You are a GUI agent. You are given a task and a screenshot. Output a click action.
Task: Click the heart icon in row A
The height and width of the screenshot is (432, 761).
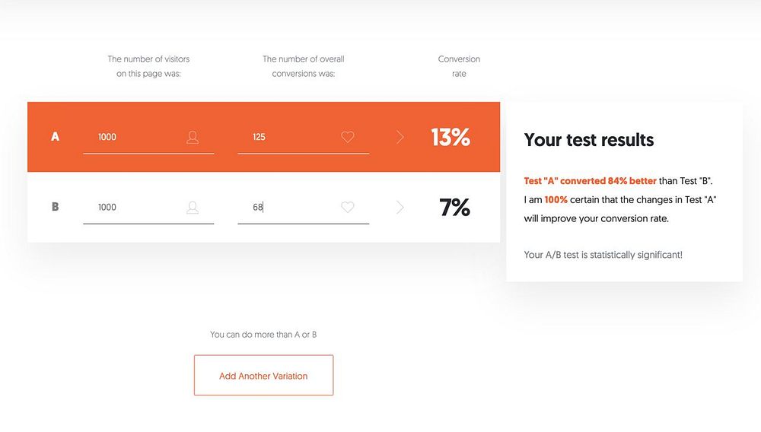tap(348, 138)
